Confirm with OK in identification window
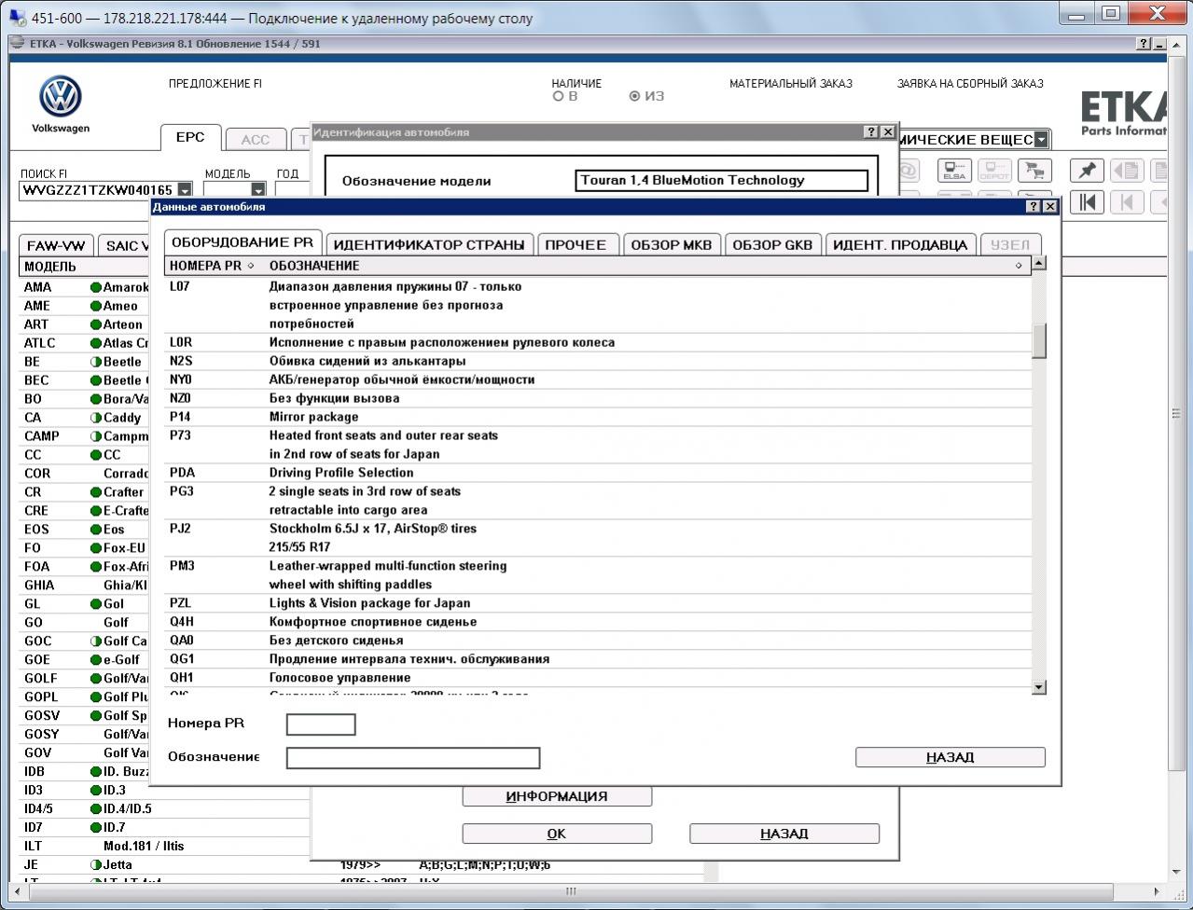Screen dimensions: 1193x910 [557, 834]
